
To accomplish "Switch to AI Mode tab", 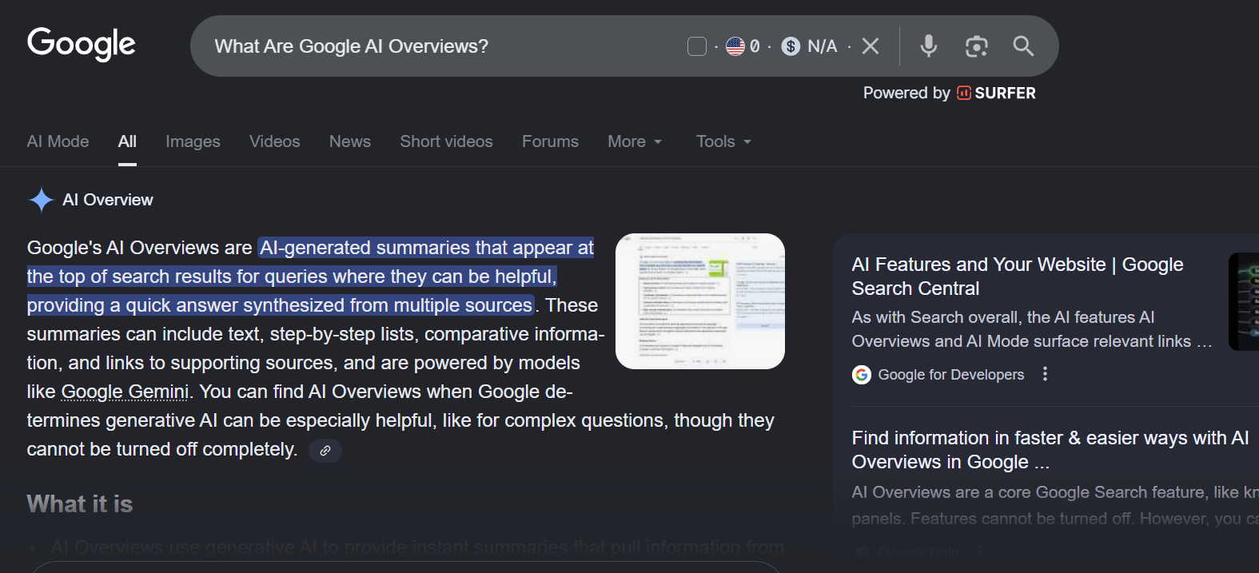I will [x=58, y=141].
